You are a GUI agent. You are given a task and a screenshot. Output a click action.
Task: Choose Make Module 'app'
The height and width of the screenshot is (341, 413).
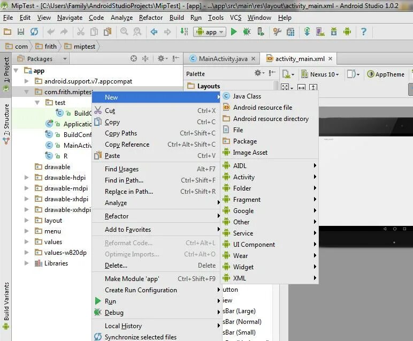tap(156, 279)
